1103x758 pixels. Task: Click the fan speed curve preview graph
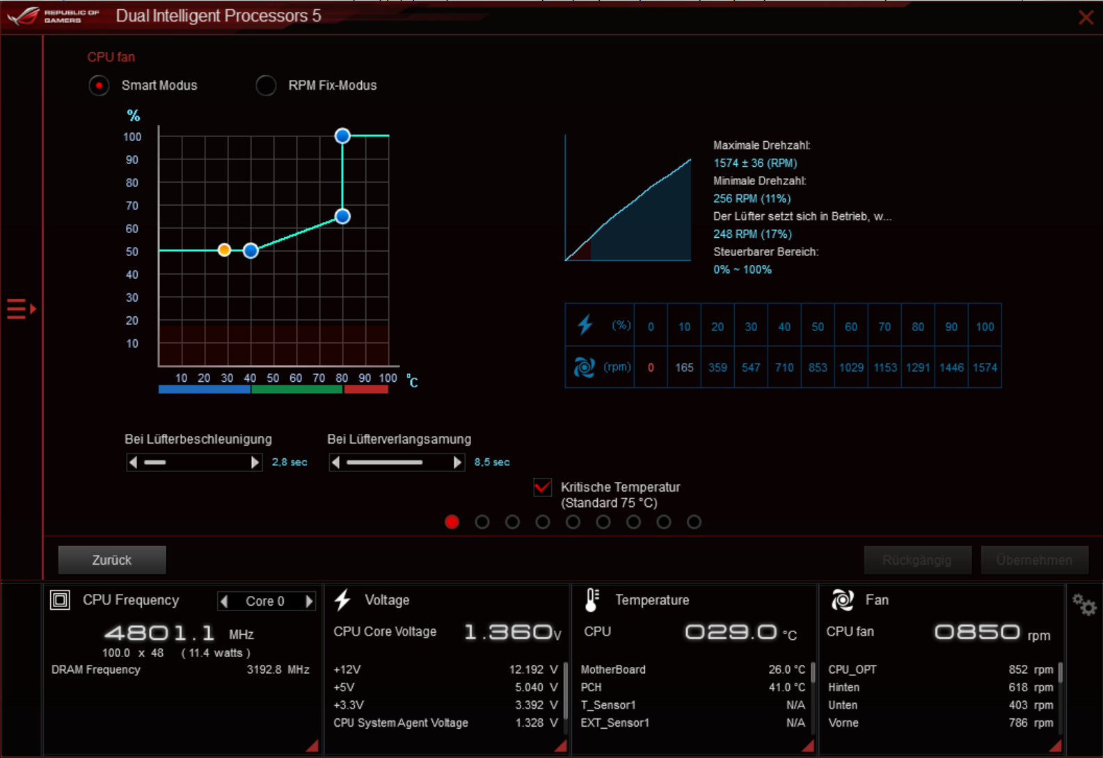[x=628, y=198]
